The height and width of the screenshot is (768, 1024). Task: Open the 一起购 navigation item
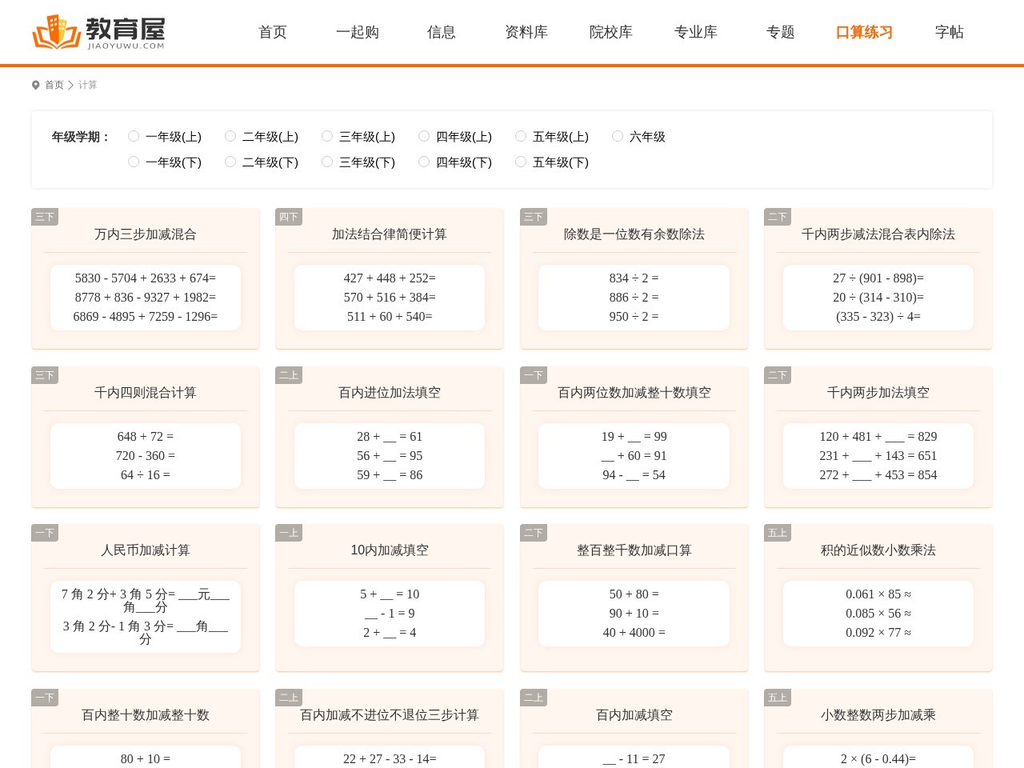click(358, 32)
